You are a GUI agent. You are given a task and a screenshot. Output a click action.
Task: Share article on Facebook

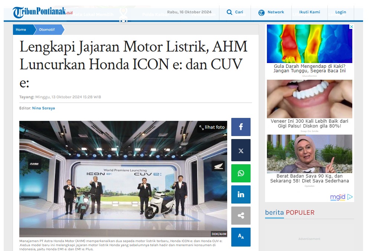click(241, 127)
